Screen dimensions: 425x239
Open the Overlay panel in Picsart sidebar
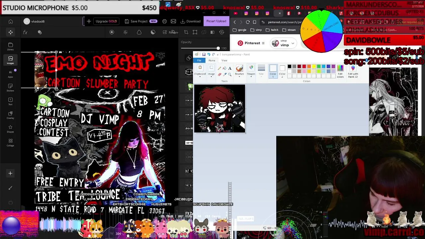pos(11,115)
